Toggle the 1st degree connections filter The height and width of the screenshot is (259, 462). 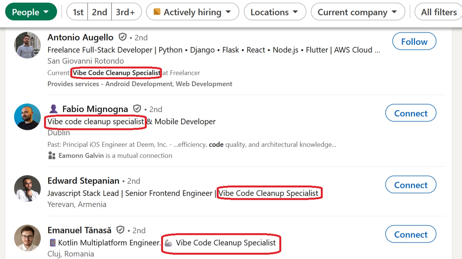coord(77,12)
